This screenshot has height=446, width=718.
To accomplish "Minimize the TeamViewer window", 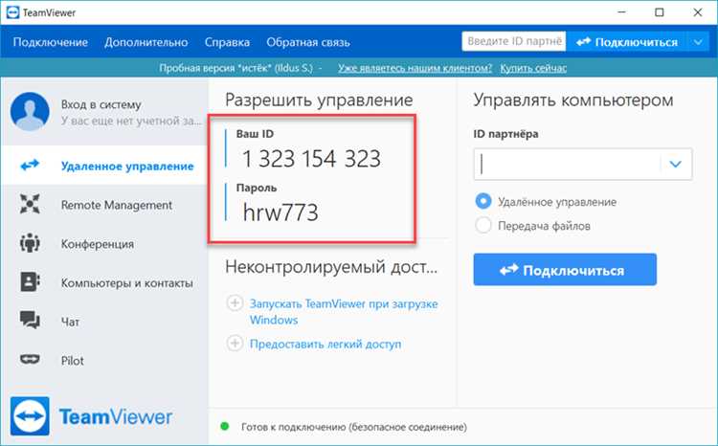I will 621,12.
